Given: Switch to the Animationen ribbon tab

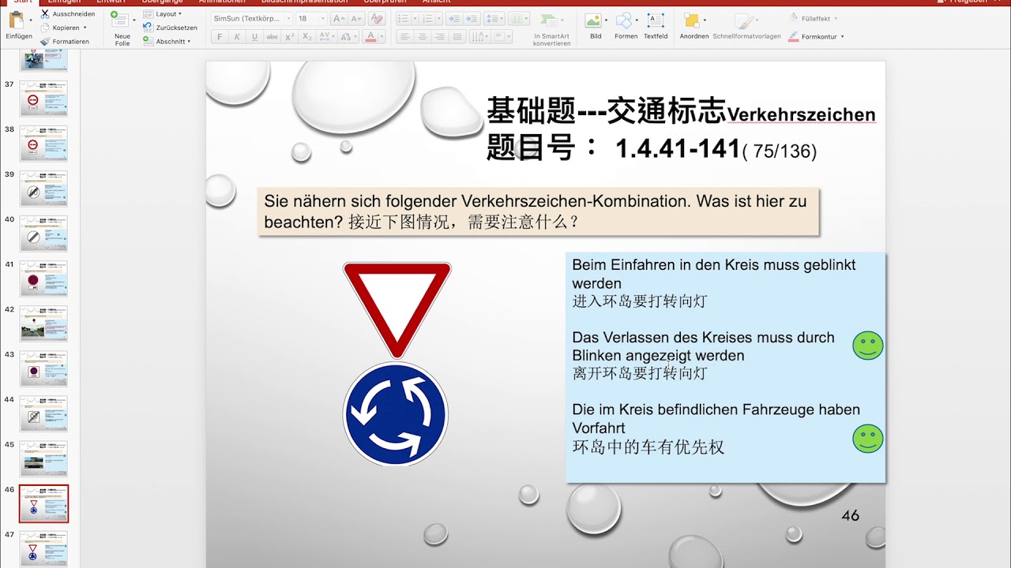Looking at the screenshot, I should click(x=222, y=2).
